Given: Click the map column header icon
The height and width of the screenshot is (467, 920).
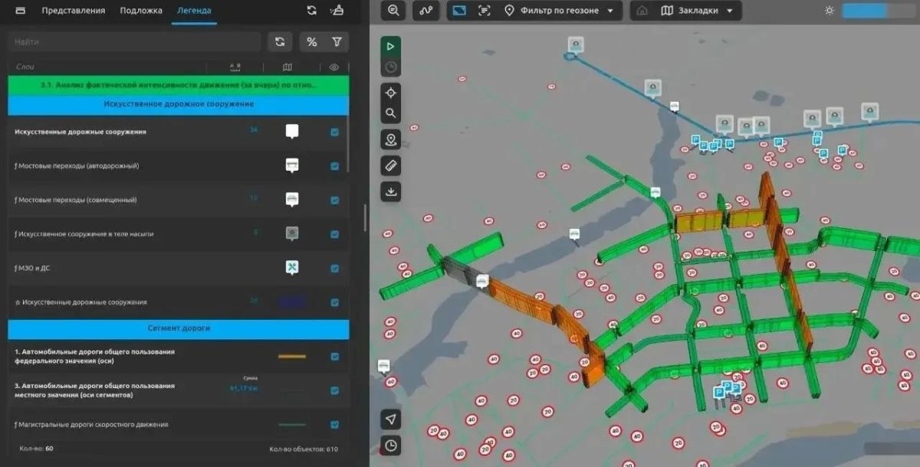Looking at the screenshot, I should click(x=287, y=67).
